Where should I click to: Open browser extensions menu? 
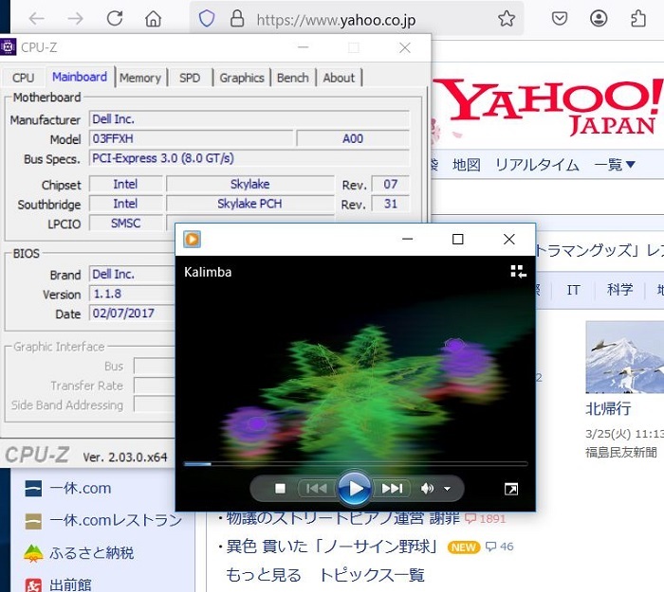pyautogui.click(x=637, y=19)
